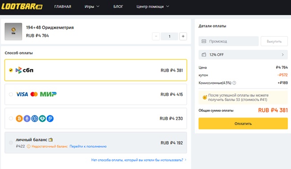This screenshot has width=291, height=169.
Task: Click the quantity field showing 1
Action: click(x=169, y=36)
